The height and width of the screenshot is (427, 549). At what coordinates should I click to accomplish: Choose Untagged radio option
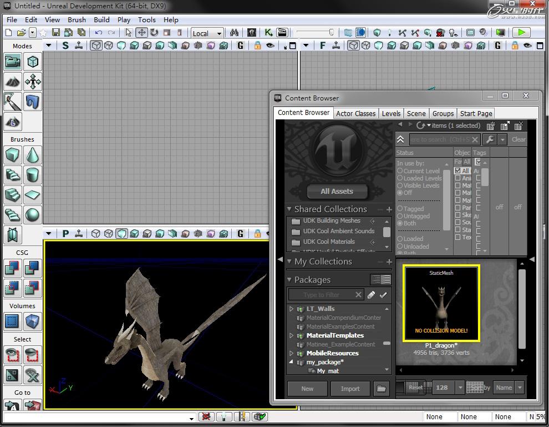pos(399,216)
